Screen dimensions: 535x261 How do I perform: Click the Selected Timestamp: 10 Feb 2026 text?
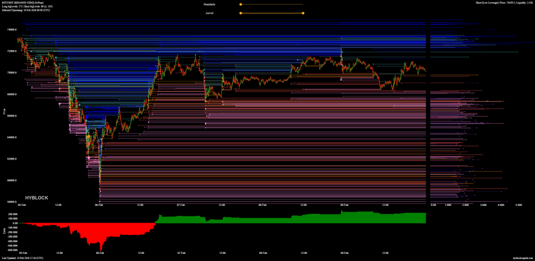[x=26, y=10]
